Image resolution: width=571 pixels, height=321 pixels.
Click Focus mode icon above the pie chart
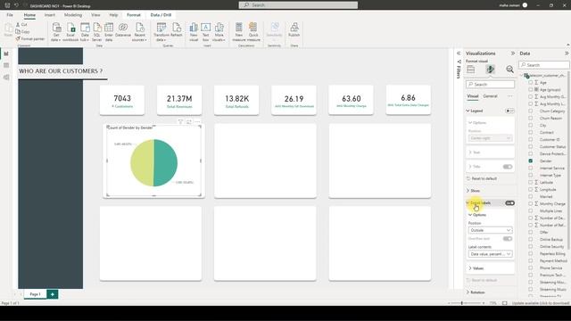click(189, 121)
